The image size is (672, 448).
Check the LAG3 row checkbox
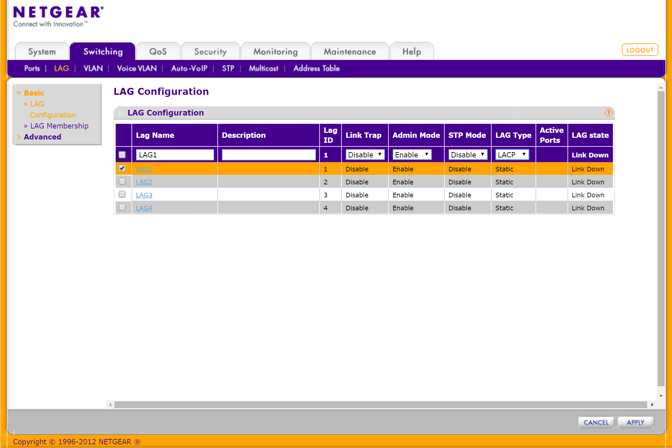pyautogui.click(x=122, y=194)
